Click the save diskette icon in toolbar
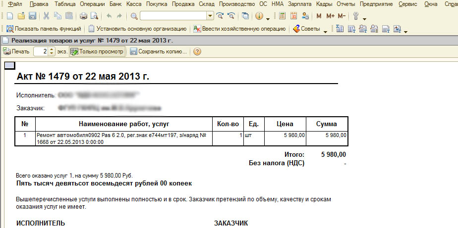458x228 pixels. (x=32, y=16)
